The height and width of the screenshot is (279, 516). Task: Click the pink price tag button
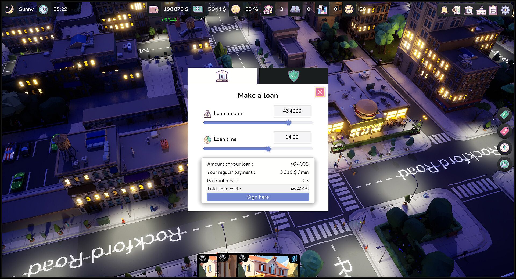pos(504,131)
